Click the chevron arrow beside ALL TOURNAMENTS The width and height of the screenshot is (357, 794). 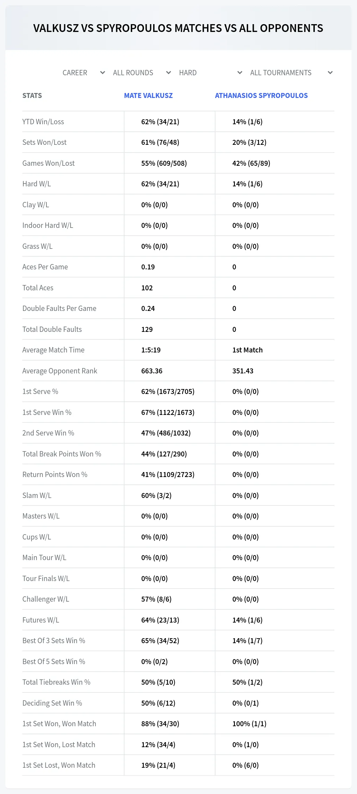(330, 73)
